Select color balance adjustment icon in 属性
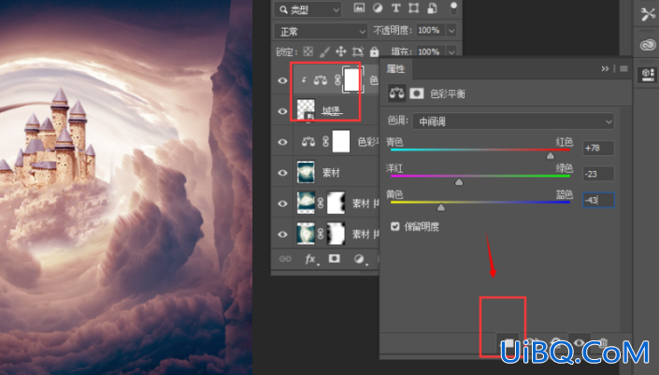Image resolution: width=659 pixels, height=375 pixels. click(x=396, y=94)
